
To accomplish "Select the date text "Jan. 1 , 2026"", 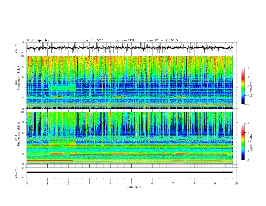I will click(94, 40).
